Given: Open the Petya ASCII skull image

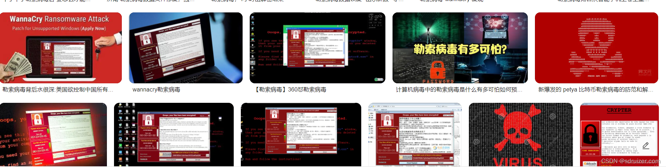Looking at the screenshot, I should click(x=596, y=48).
